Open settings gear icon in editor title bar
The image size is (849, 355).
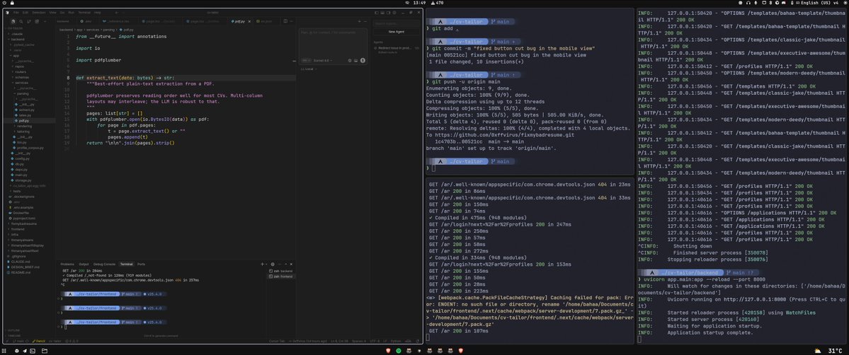click(394, 13)
